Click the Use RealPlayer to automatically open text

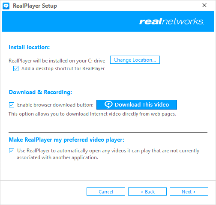108,154
